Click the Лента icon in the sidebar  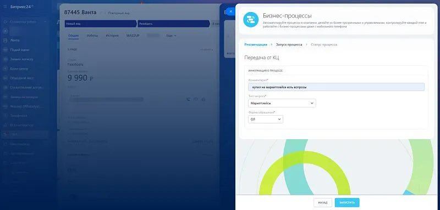coord(5,40)
